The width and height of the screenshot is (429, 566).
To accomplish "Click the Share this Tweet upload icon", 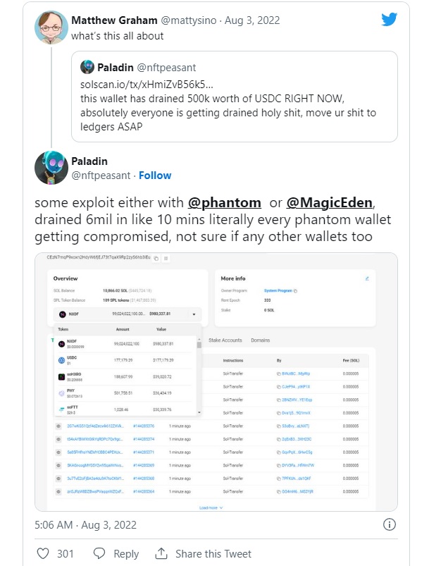I will point(161,553).
